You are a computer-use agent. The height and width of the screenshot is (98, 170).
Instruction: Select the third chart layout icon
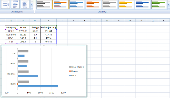25,5
